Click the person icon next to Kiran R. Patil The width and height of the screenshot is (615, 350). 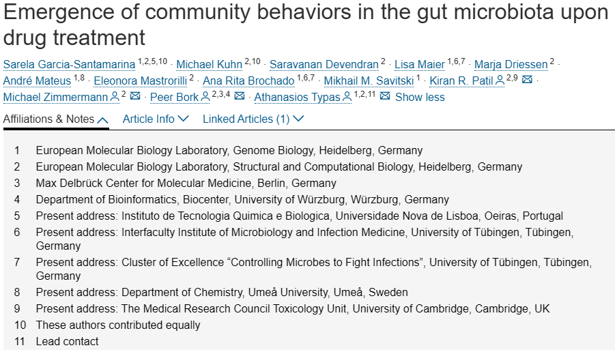tap(500, 81)
